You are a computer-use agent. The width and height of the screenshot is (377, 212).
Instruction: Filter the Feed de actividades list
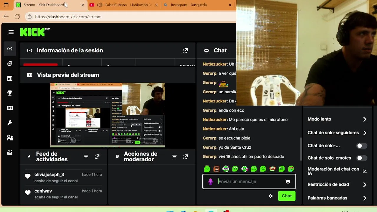[x=86, y=157]
